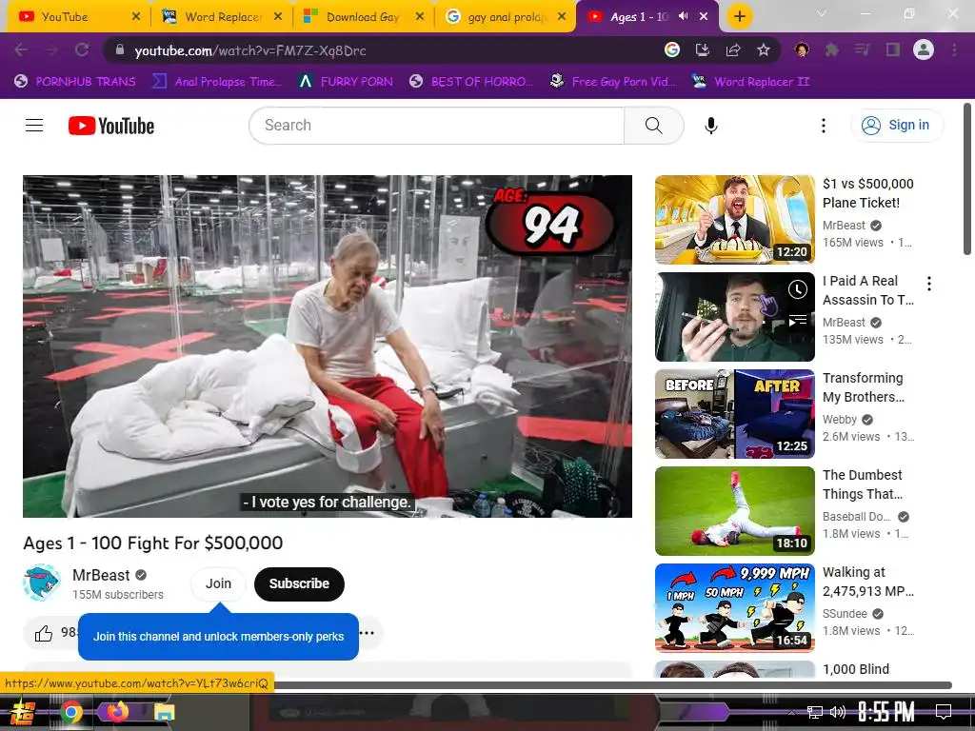Click the search magnifier button
The width and height of the screenshot is (975, 731).
coord(653,126)
